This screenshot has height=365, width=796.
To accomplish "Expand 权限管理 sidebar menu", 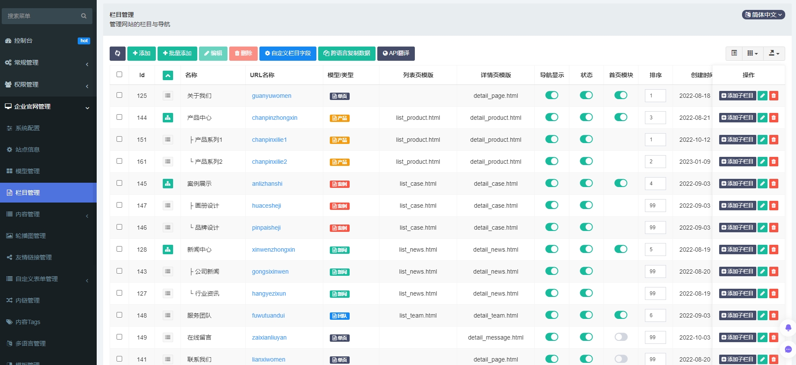I will click(x=48, y=85).
